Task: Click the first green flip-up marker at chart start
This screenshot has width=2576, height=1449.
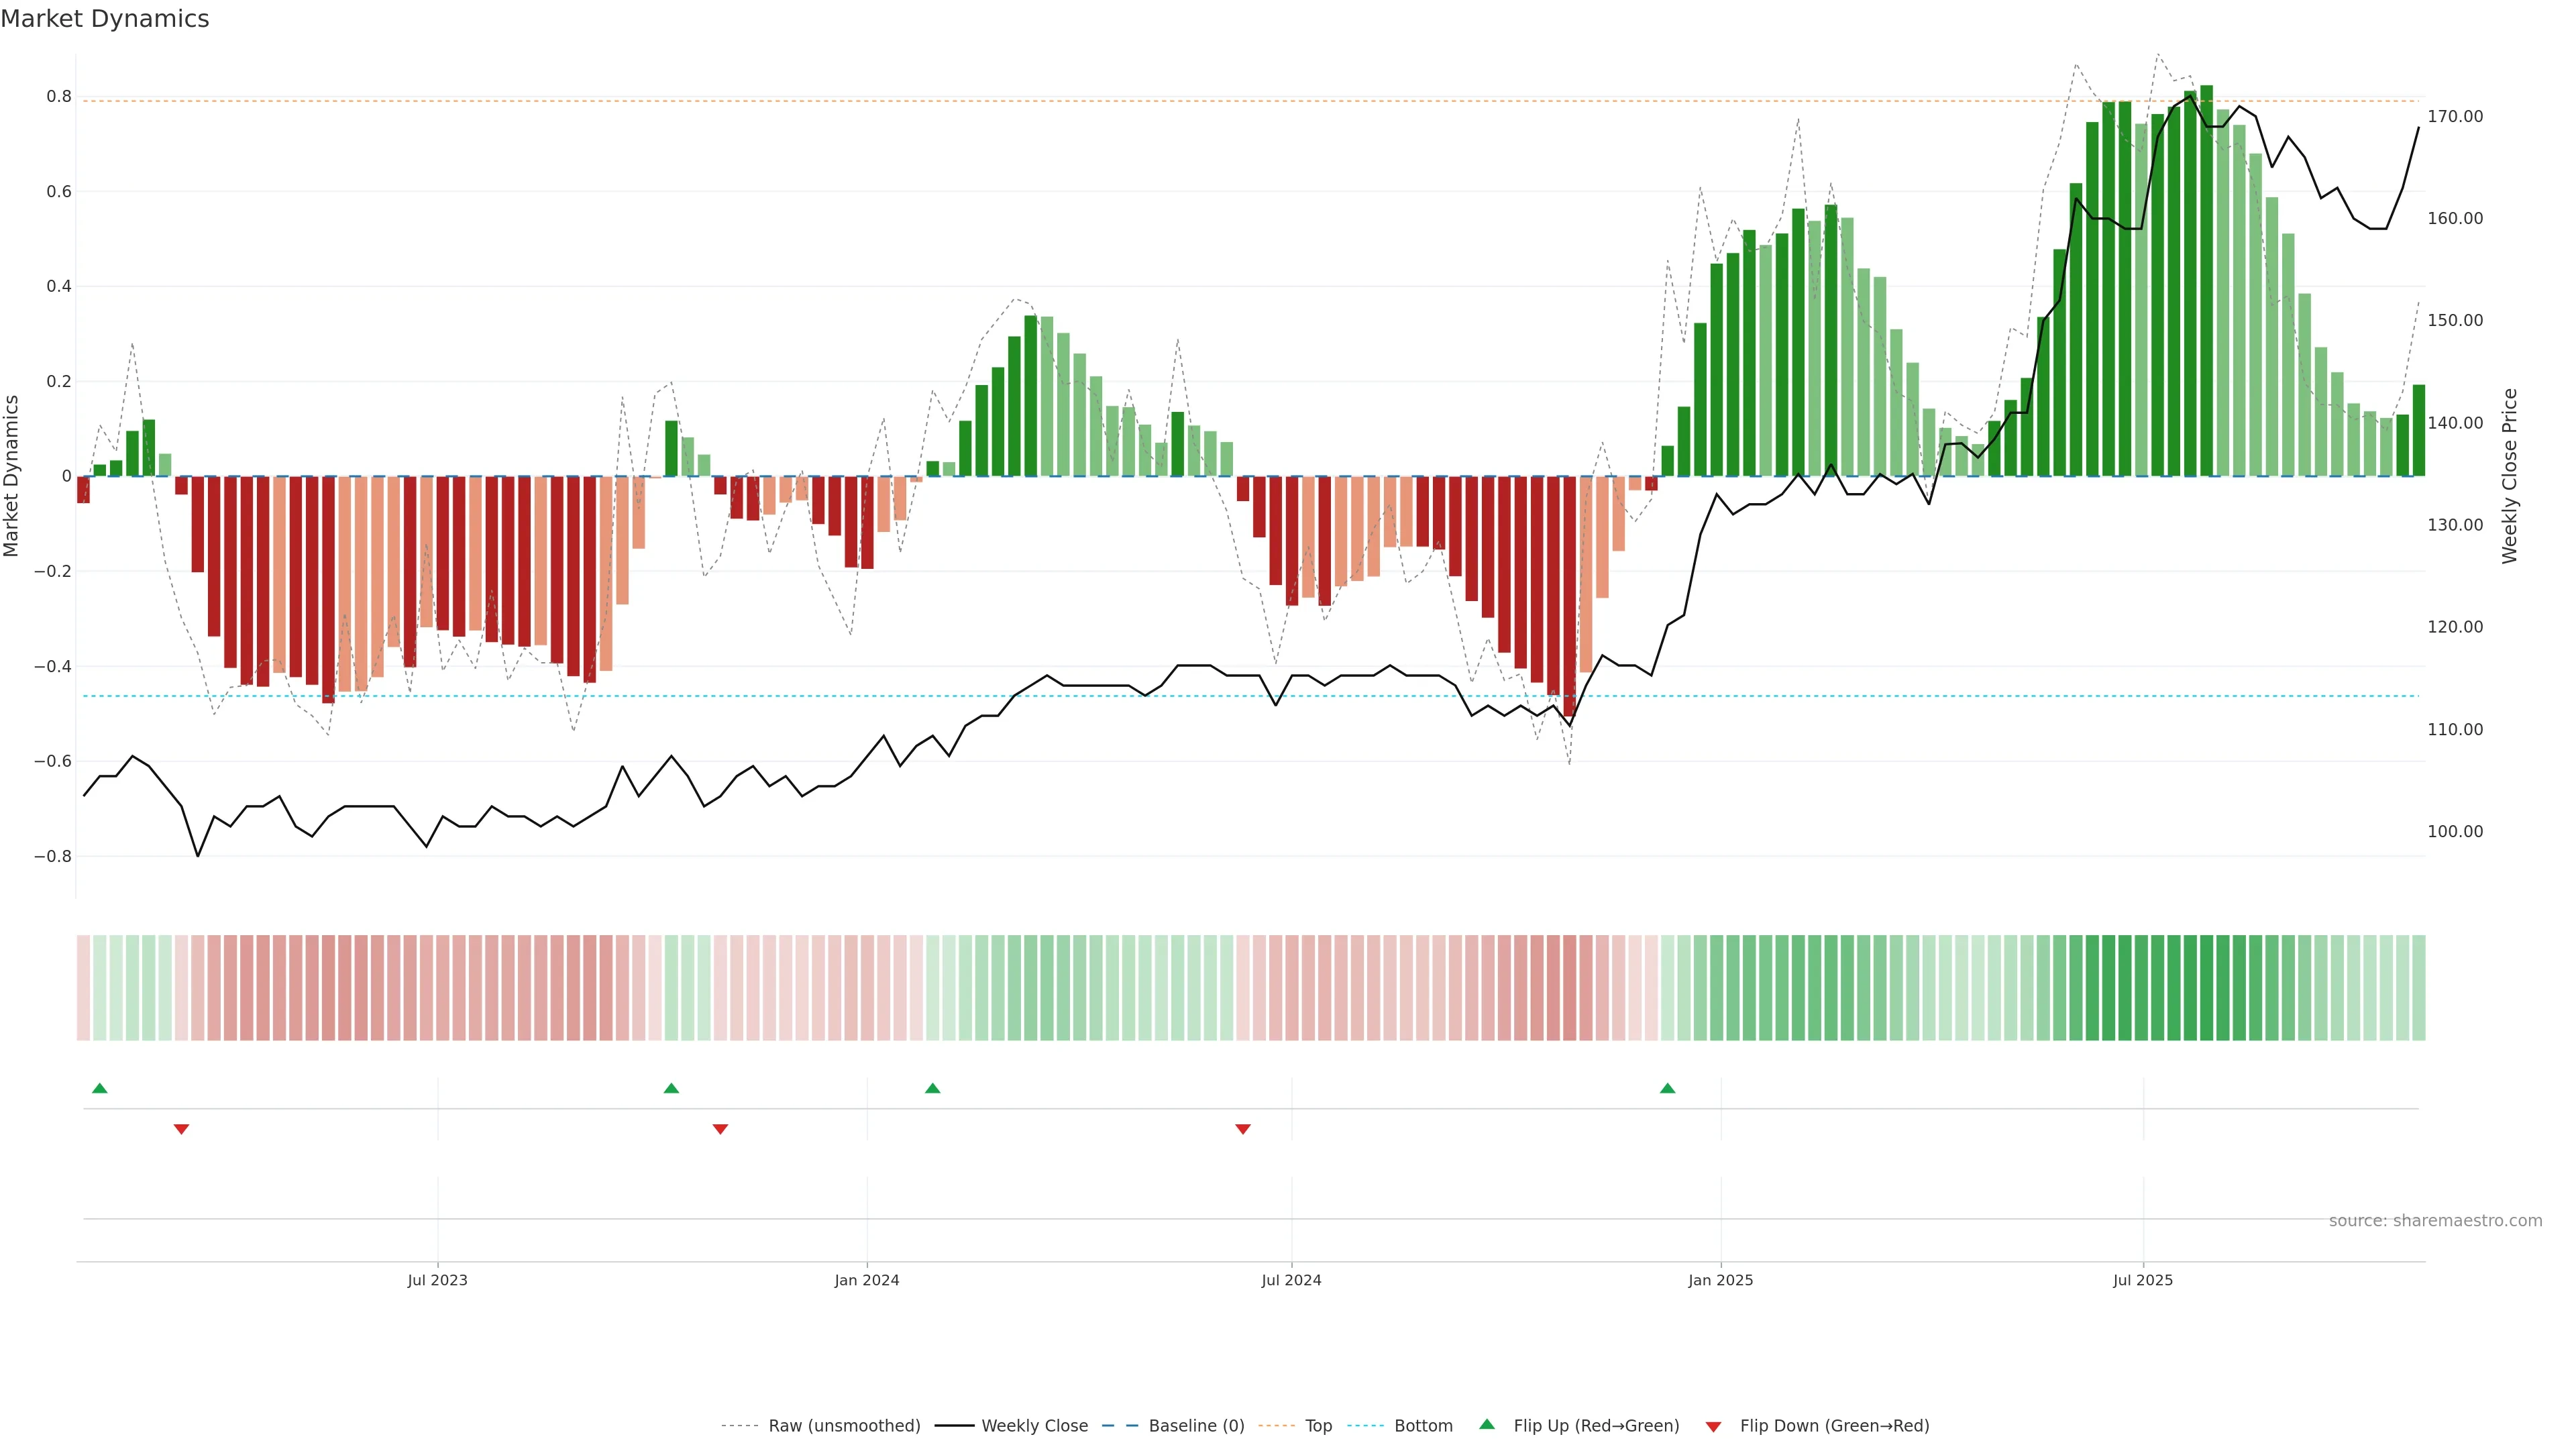Action: pos(99,1088)
